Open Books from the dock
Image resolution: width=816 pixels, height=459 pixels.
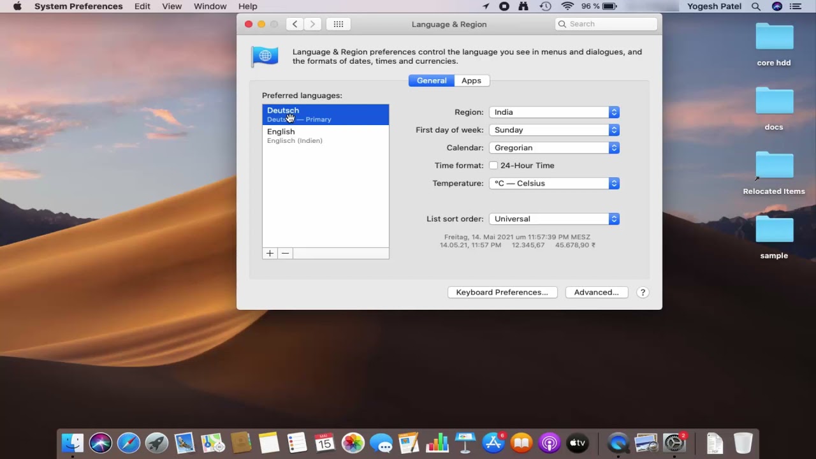pyautogui.click(x=521, y=442)
